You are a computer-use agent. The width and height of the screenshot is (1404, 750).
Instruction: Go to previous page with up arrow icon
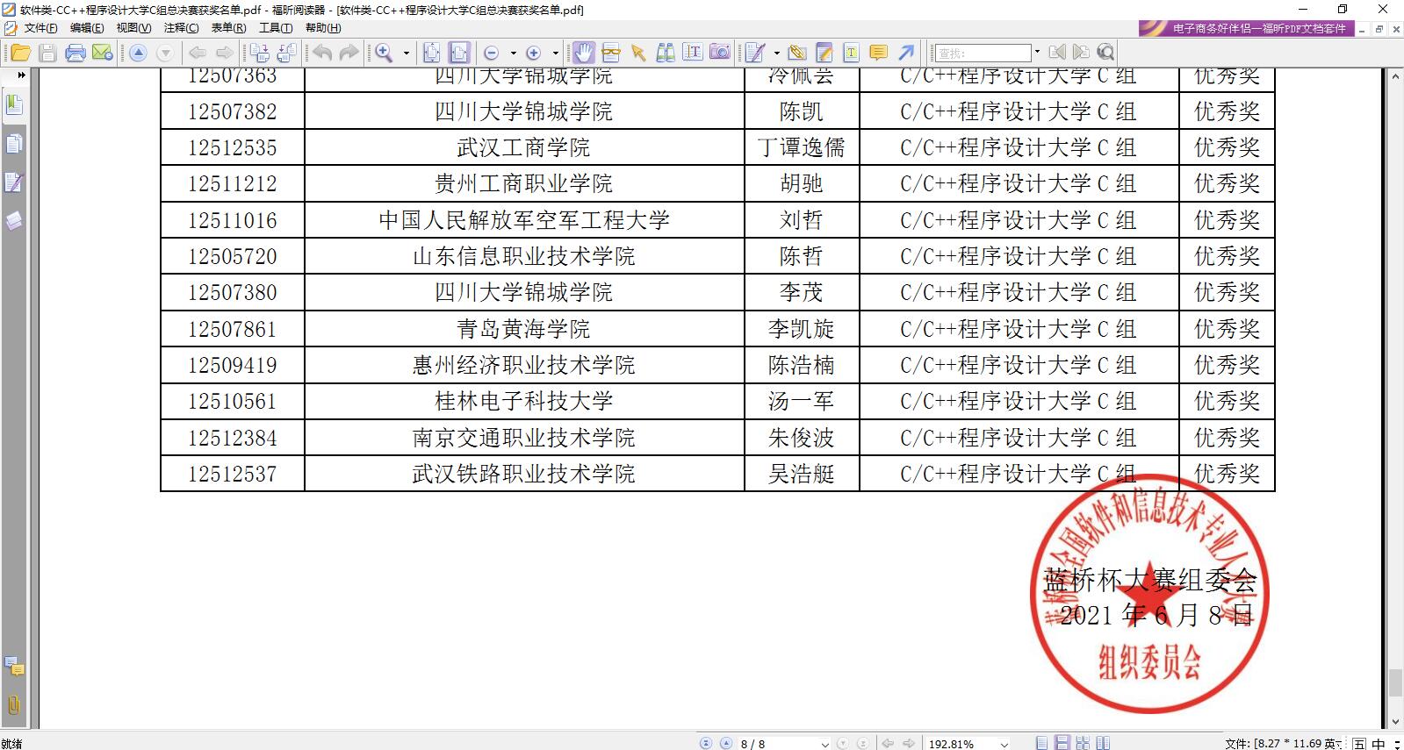138,53
